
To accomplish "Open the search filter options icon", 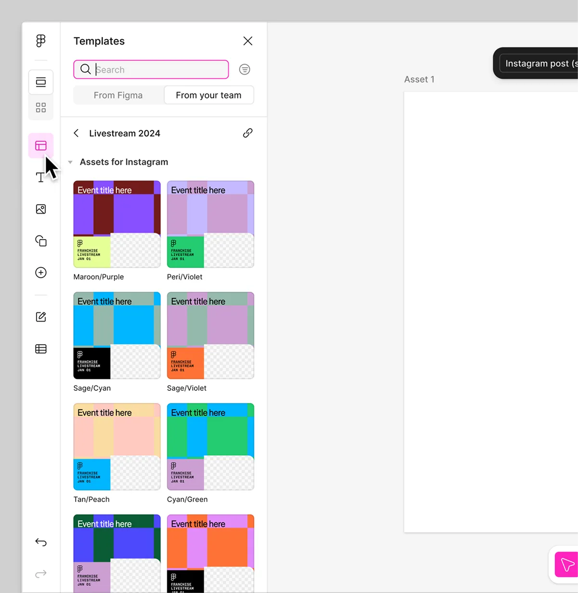I will pyautogui.click(x=244, y=69).
